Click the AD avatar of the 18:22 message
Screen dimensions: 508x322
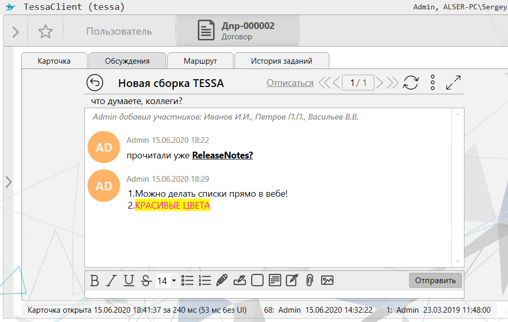(104, 147)
